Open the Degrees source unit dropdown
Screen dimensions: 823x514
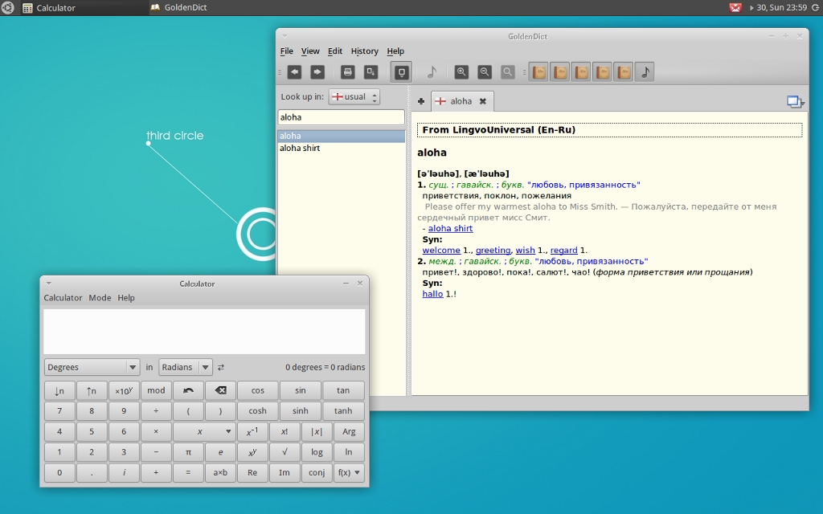coord(92,367)
